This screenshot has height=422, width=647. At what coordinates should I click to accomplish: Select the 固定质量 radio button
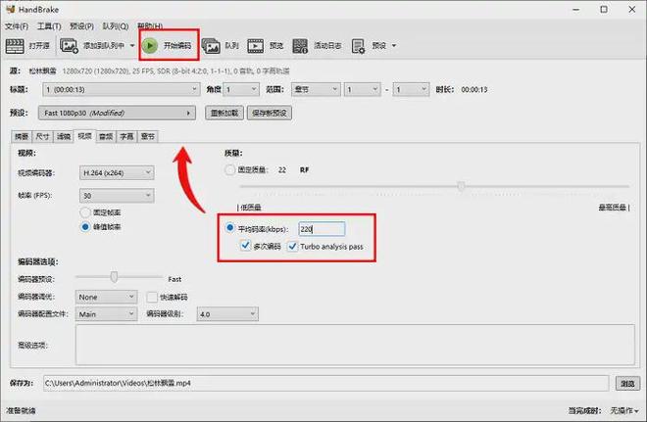pyautogui.click(x=229, y=169)
